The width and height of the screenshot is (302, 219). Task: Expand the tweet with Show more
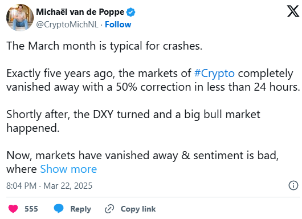68,169
